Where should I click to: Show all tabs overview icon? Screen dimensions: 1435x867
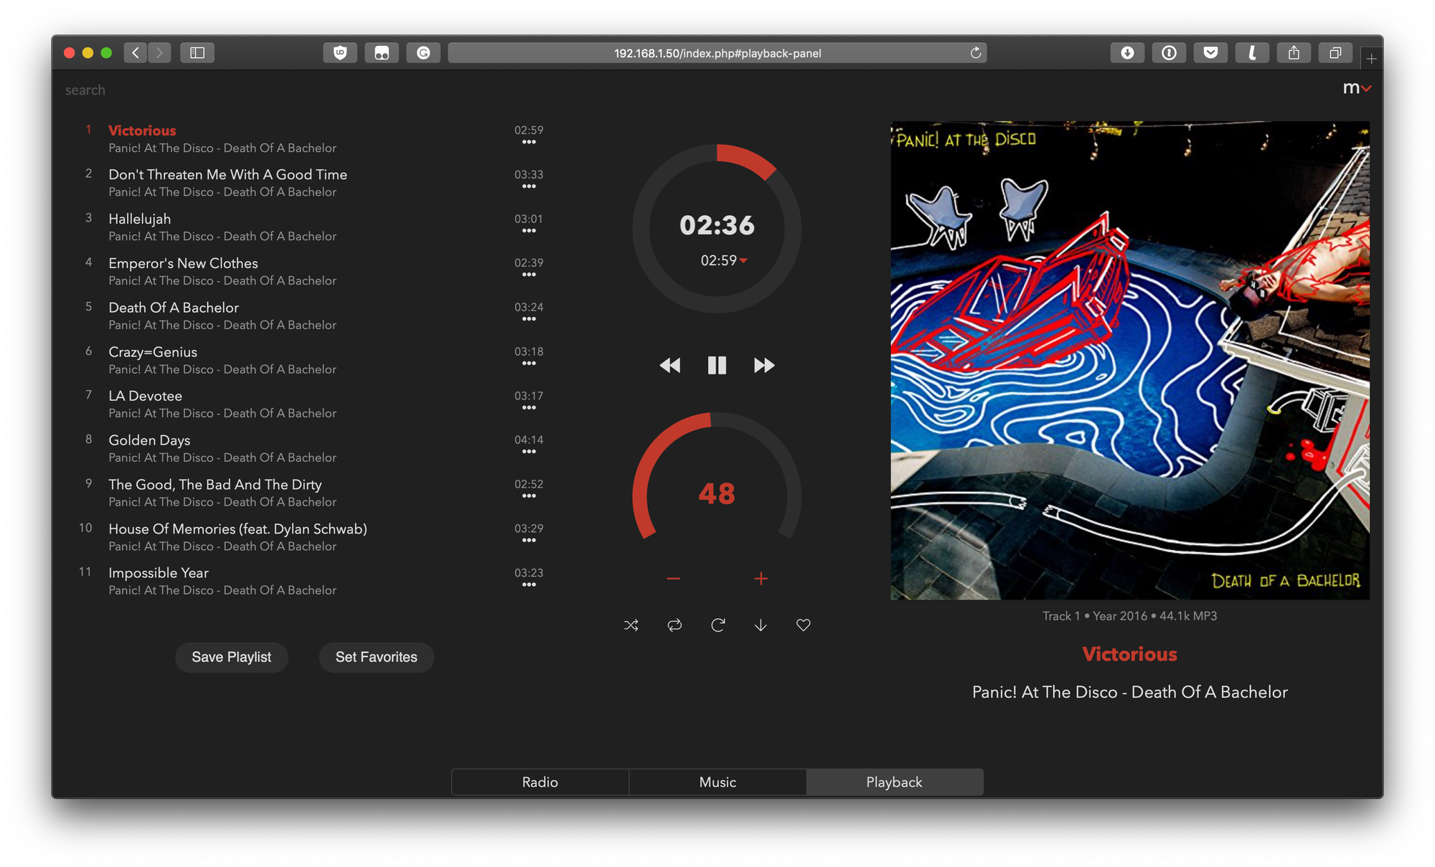(1335, 52)
